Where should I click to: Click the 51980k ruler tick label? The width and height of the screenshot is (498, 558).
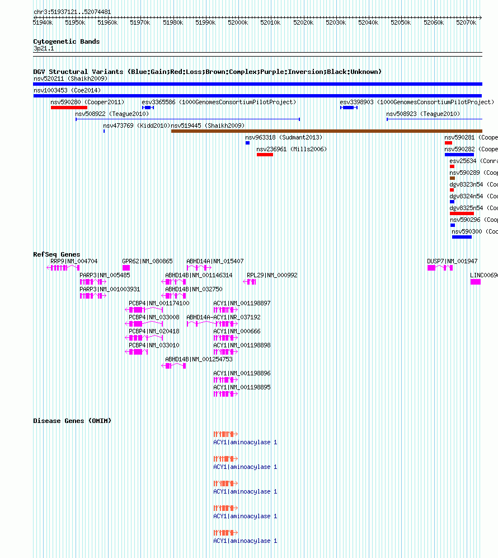click(173, 22)
